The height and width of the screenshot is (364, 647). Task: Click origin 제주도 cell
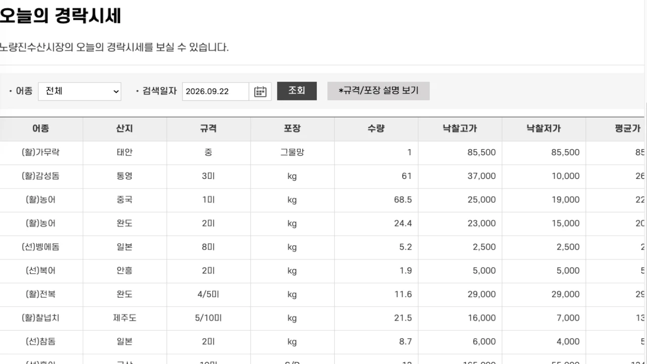[125, 318]
